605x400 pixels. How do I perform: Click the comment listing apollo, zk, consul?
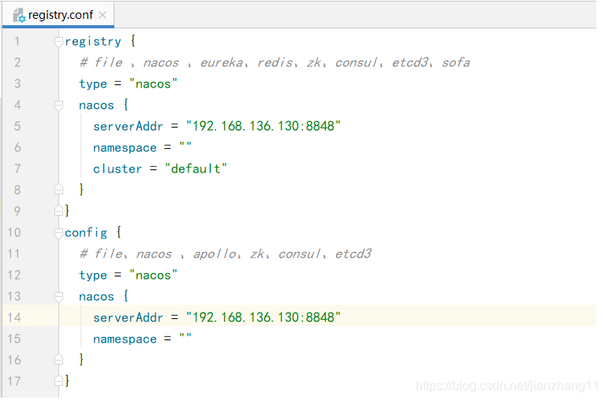click(x=226, y=254)
